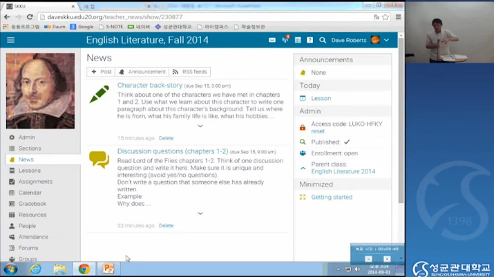494x277 pixels.
Task: Click the green pencil assignment icon
Action: [x=99, y=94]
